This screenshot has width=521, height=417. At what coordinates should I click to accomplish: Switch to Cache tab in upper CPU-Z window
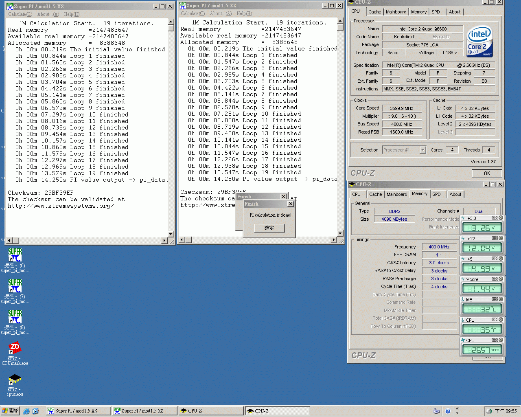tap(375, 12)
